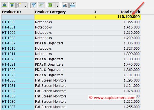The width and height of the screenshot is (154, 110).
Task: Click the Total Stock column header
Action: (117, 12)
